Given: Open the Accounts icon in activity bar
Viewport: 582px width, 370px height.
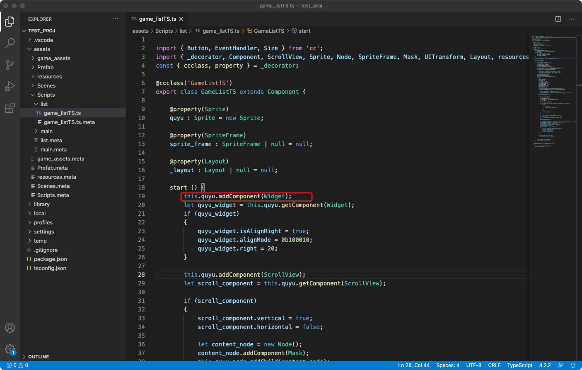Looking at the screenshot, I should click(x=10, y=328).
